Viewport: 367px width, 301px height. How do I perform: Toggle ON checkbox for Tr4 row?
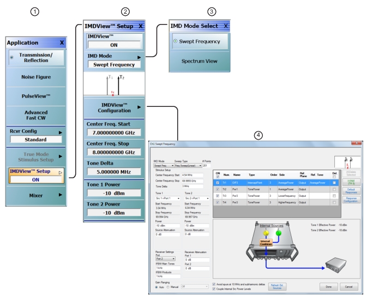tap(218, 202)
